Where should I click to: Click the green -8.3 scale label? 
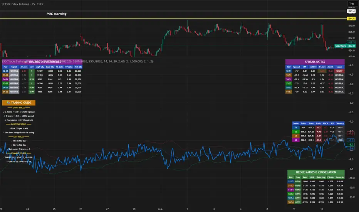pyautogui.click(x=351, y=144)
